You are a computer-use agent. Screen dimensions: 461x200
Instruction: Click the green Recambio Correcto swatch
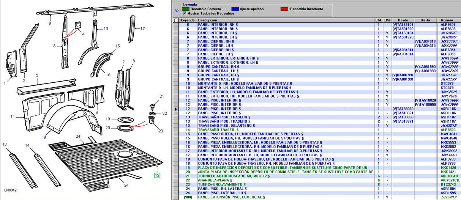tap(185, 9)
